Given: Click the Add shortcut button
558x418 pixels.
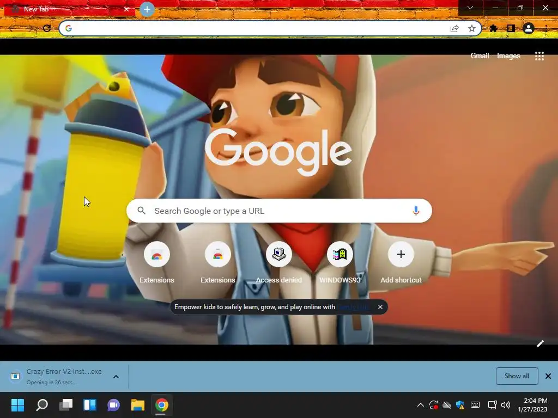Looking at the screenshot, I should 401,263.
